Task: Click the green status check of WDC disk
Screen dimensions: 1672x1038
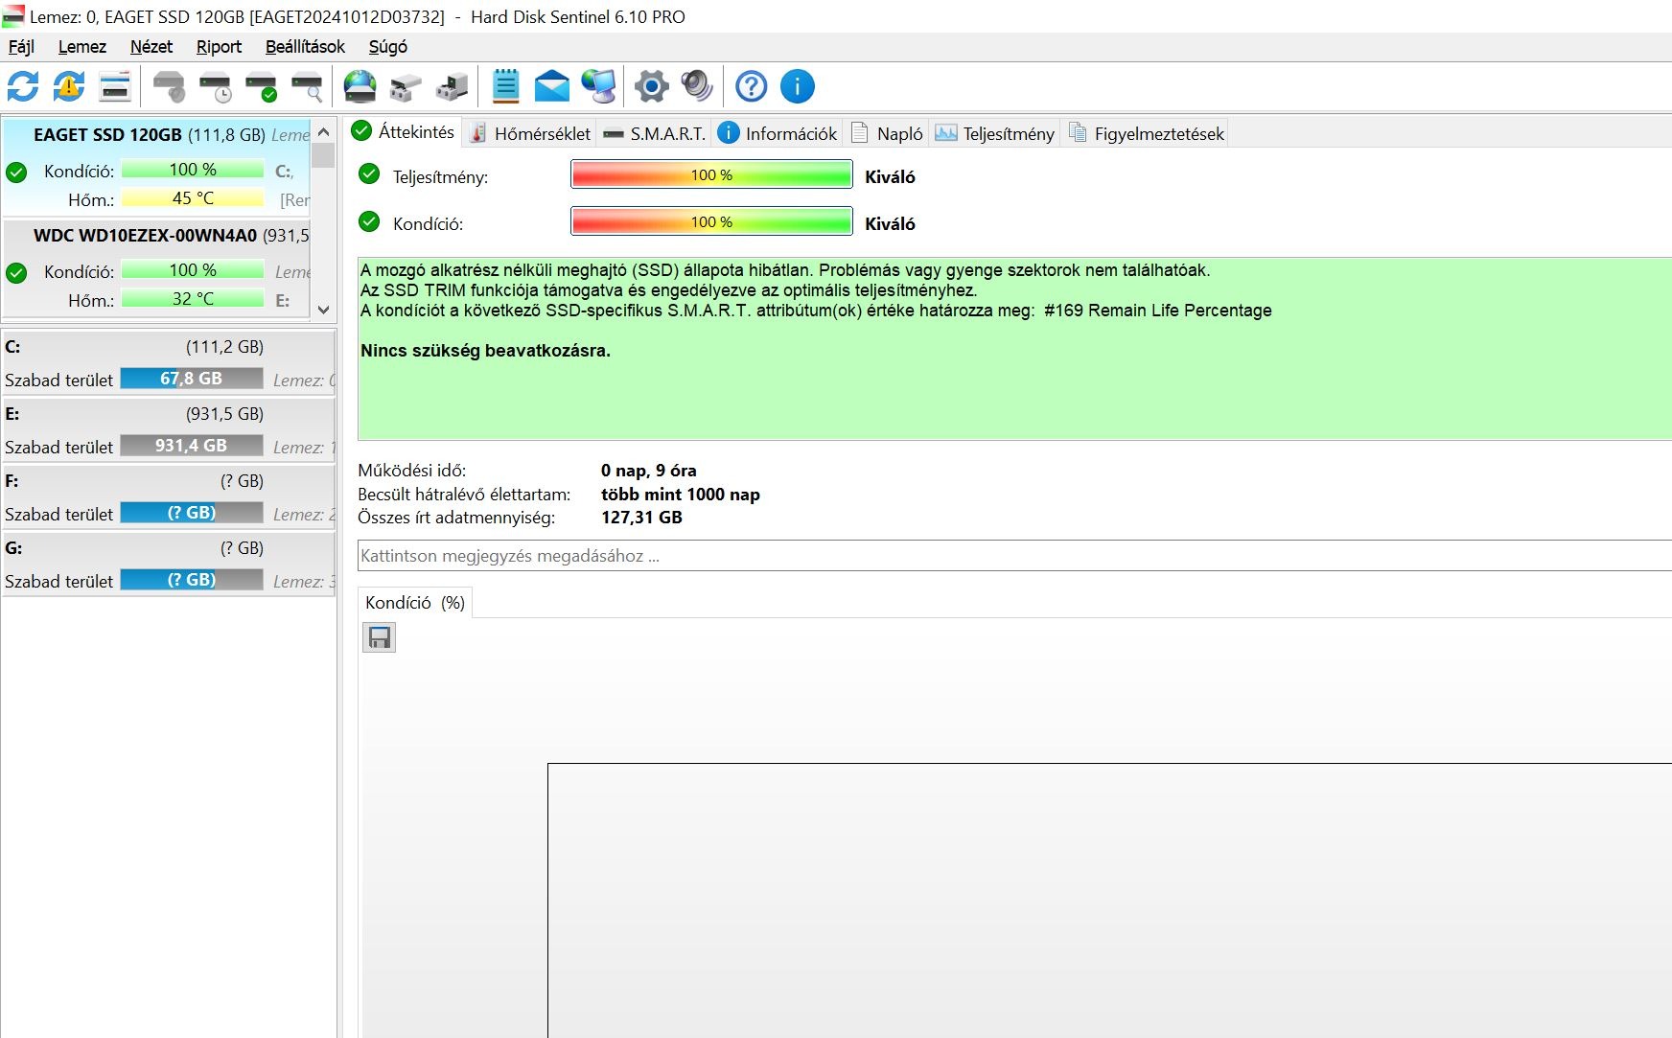Action: [16, 273]
